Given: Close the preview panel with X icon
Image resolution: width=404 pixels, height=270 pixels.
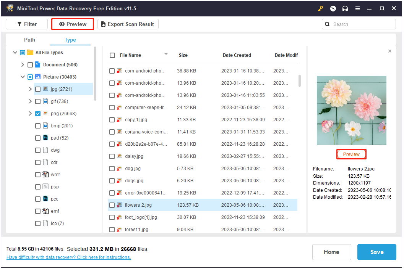Looking at the screenshot, I should pos(390,51).
